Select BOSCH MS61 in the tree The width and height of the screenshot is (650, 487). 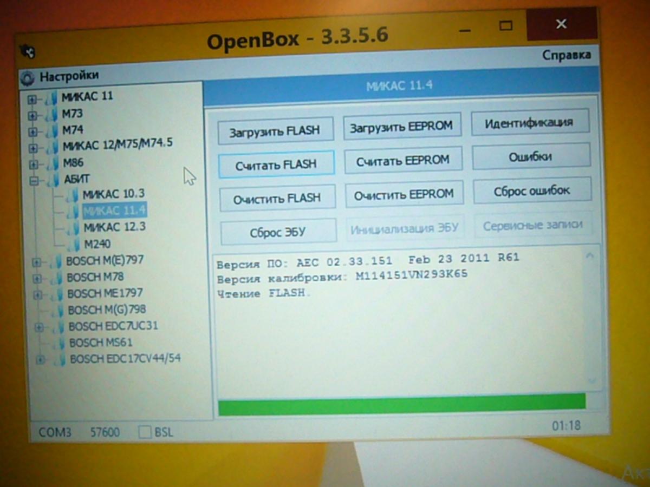[101, 343]
